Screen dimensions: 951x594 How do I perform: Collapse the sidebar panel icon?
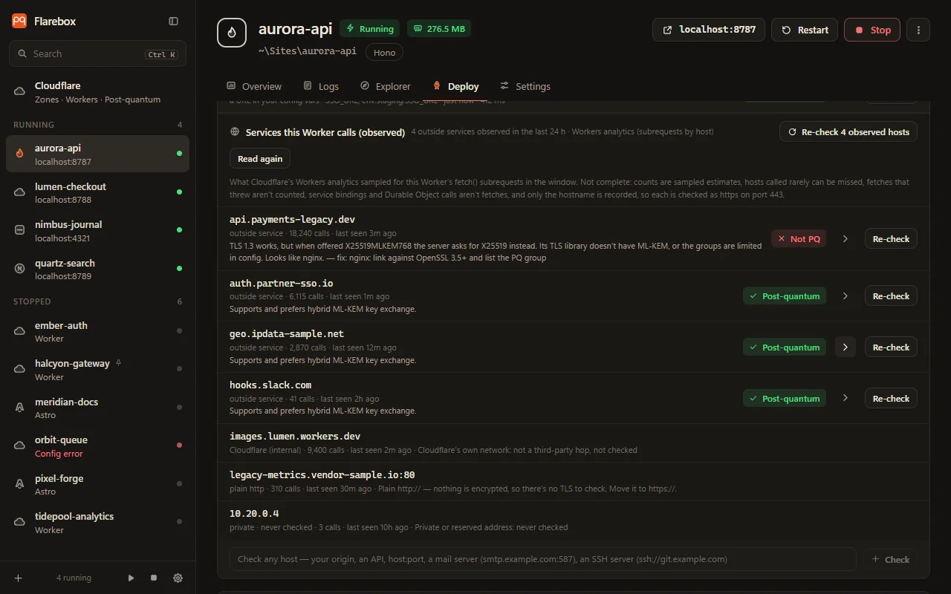tap(174, 22)
